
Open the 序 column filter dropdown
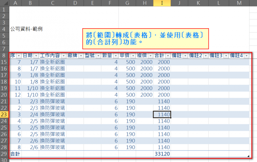coord(19,56)
